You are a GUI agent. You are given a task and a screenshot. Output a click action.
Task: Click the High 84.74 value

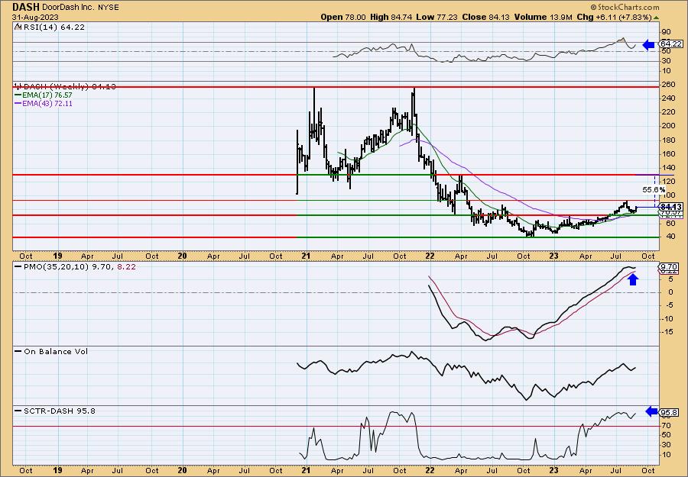391,17
